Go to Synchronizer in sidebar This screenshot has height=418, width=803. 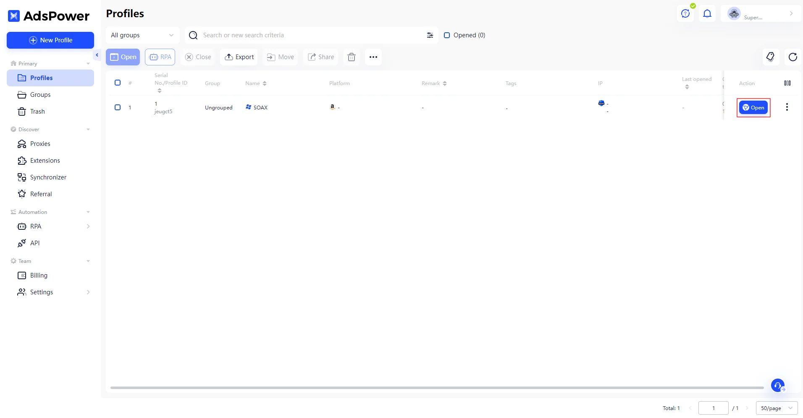tap(48, 177)
